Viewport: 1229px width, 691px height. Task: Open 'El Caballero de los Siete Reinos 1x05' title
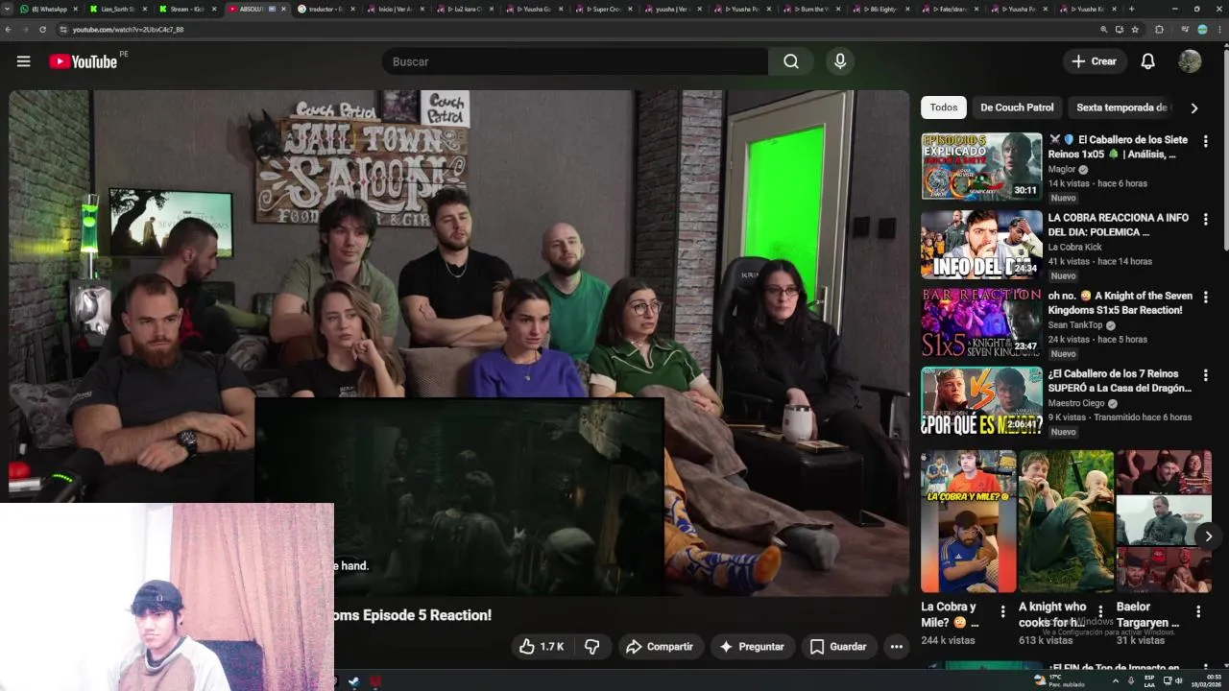(1119, 147)
